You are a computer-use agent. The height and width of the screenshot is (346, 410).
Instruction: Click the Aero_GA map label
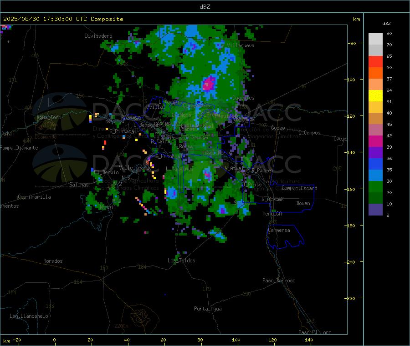(272, 214)
